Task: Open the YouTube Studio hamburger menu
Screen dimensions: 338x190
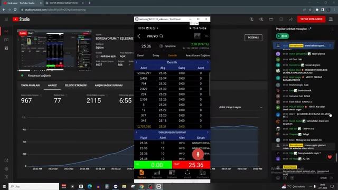Action: [6, 19]
